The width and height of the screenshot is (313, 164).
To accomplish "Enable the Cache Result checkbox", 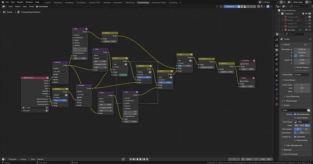I will click(x=295, y=118).
